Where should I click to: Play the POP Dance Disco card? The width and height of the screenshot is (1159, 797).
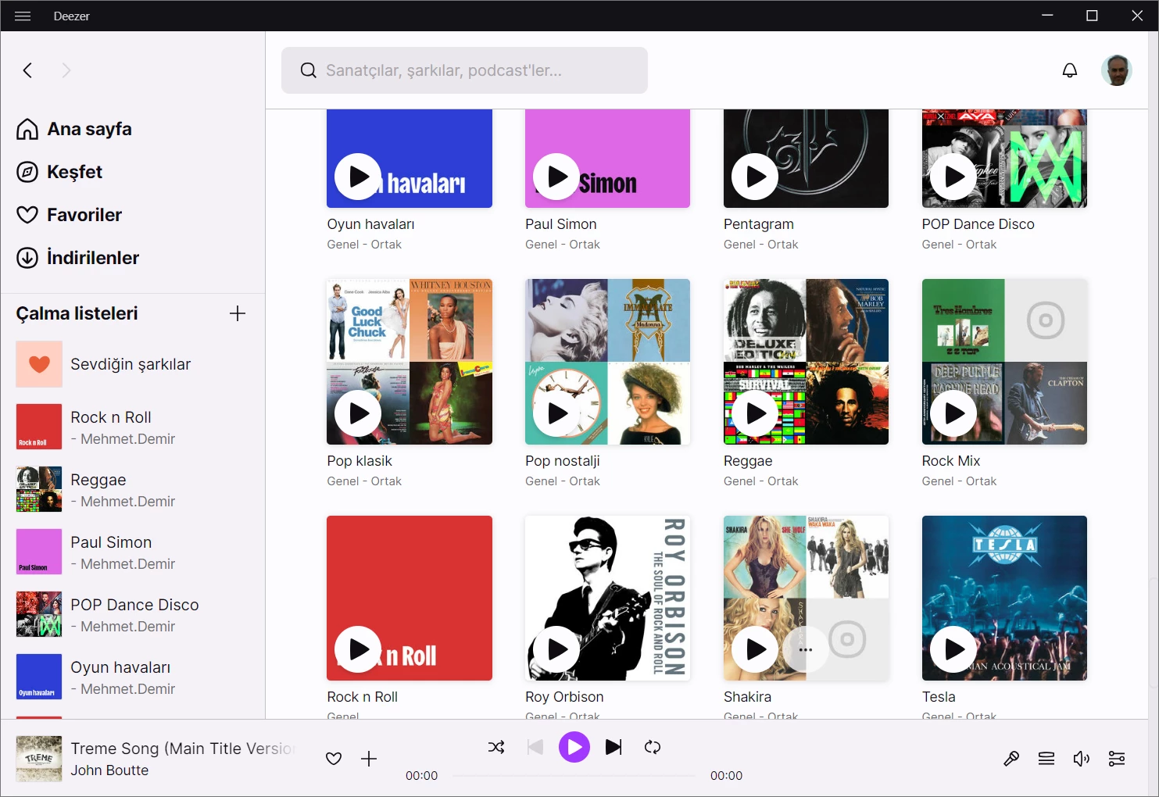[953, 177]
